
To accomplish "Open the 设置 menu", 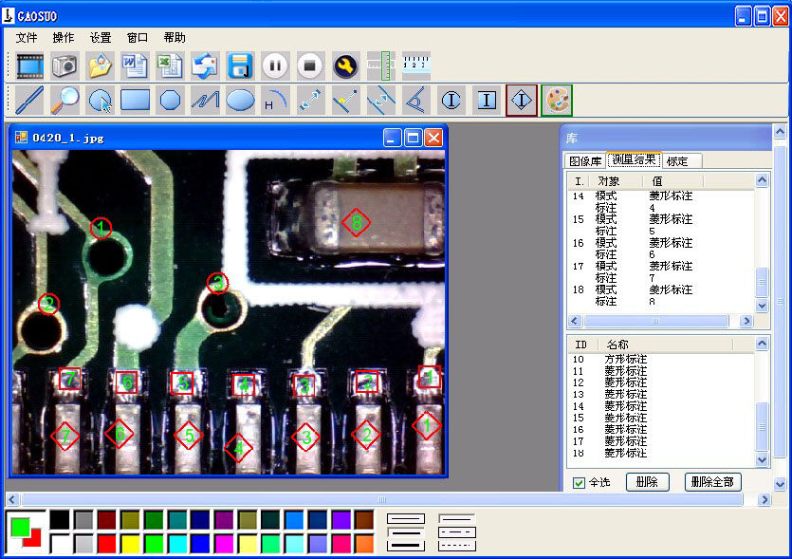I will click(101, 37).
